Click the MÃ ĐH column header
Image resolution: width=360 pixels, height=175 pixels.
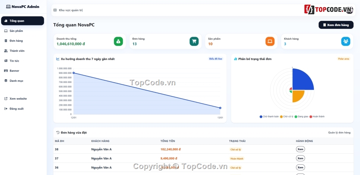pyautogui.click(x=59, y=141)
